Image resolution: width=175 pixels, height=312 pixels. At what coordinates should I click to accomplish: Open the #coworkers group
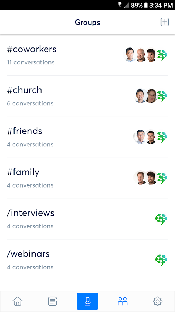(x=87, y=55)
